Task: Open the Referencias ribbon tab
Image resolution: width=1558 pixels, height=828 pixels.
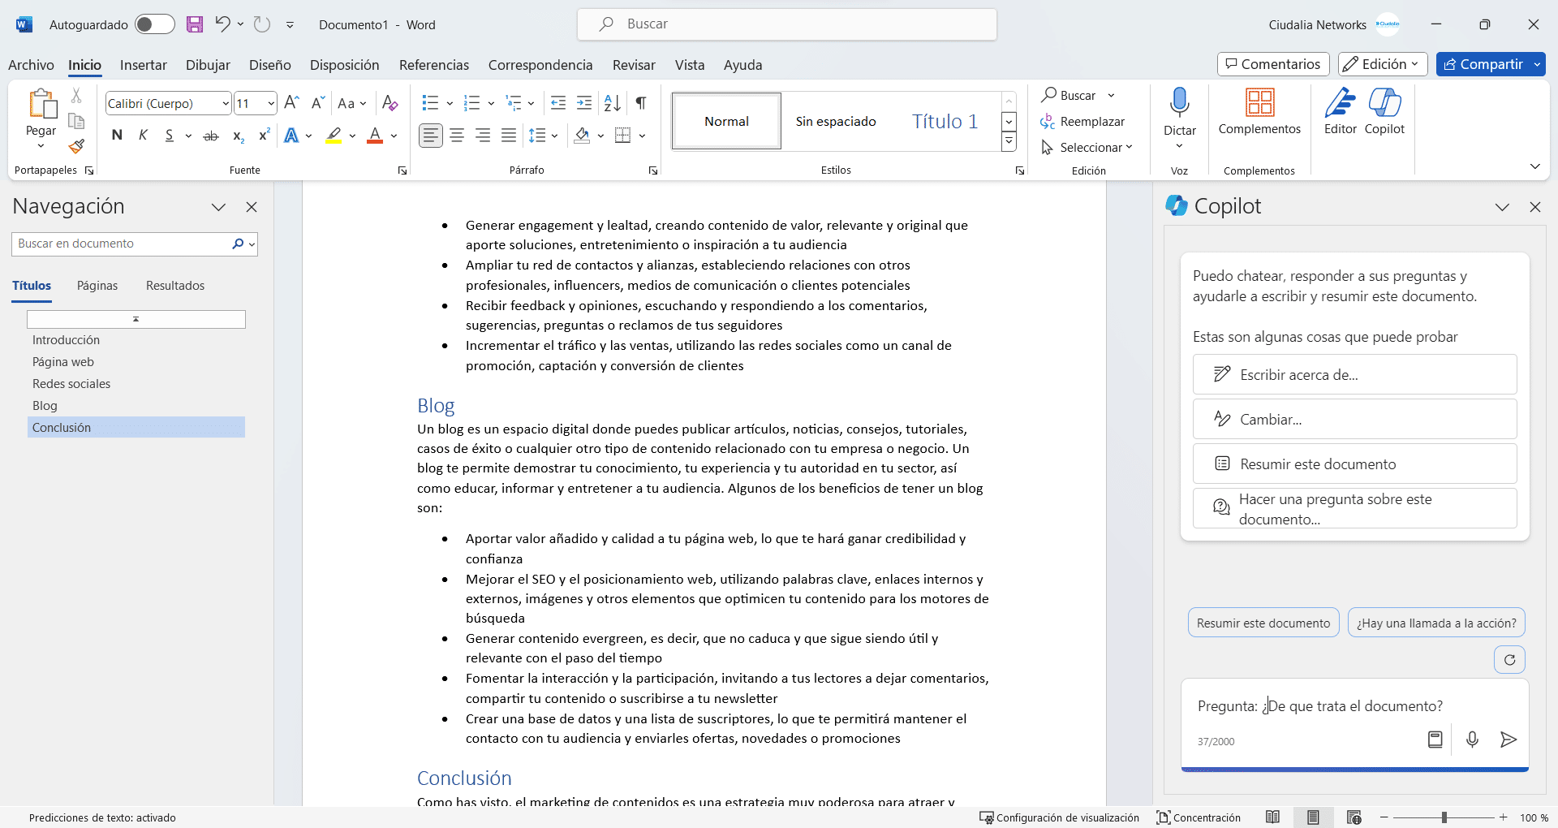Action: pos(433,65)
